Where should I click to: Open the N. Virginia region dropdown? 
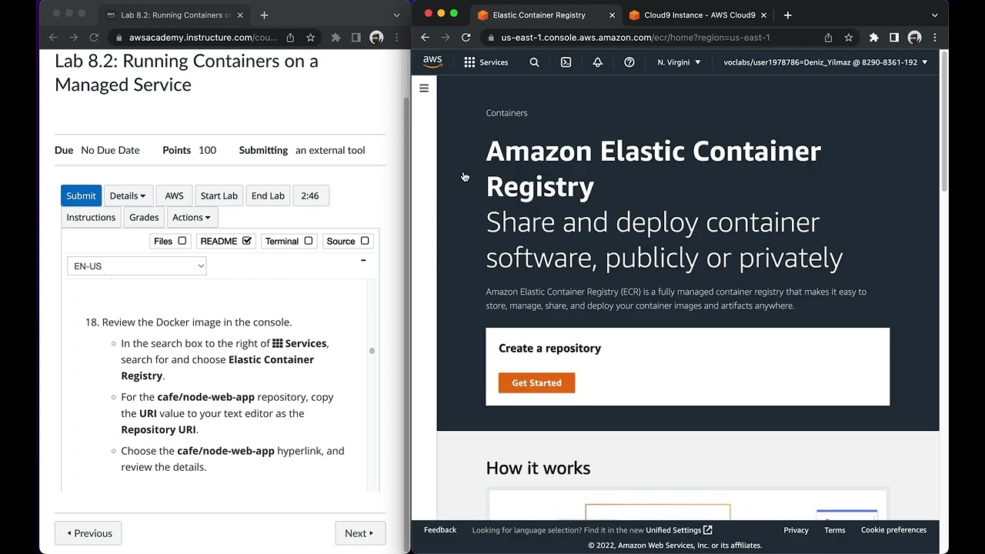pos(679,62)
